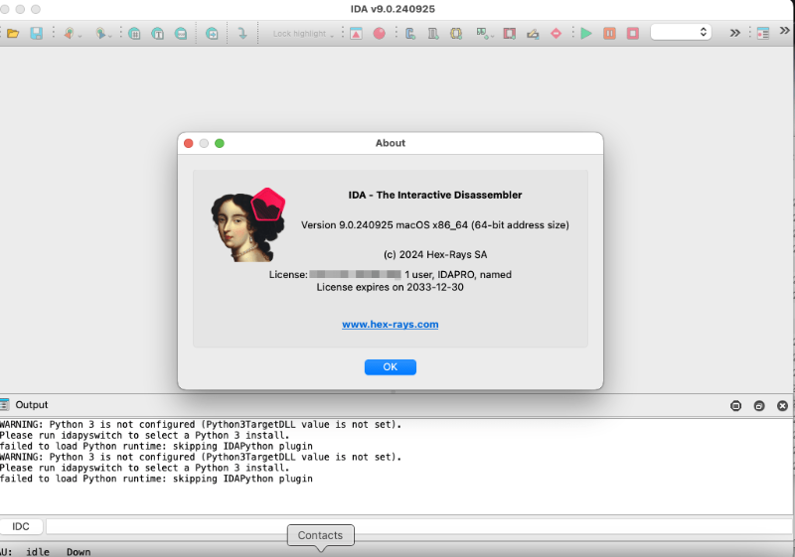Open the www.hex-rays.com link

point(390,324)
